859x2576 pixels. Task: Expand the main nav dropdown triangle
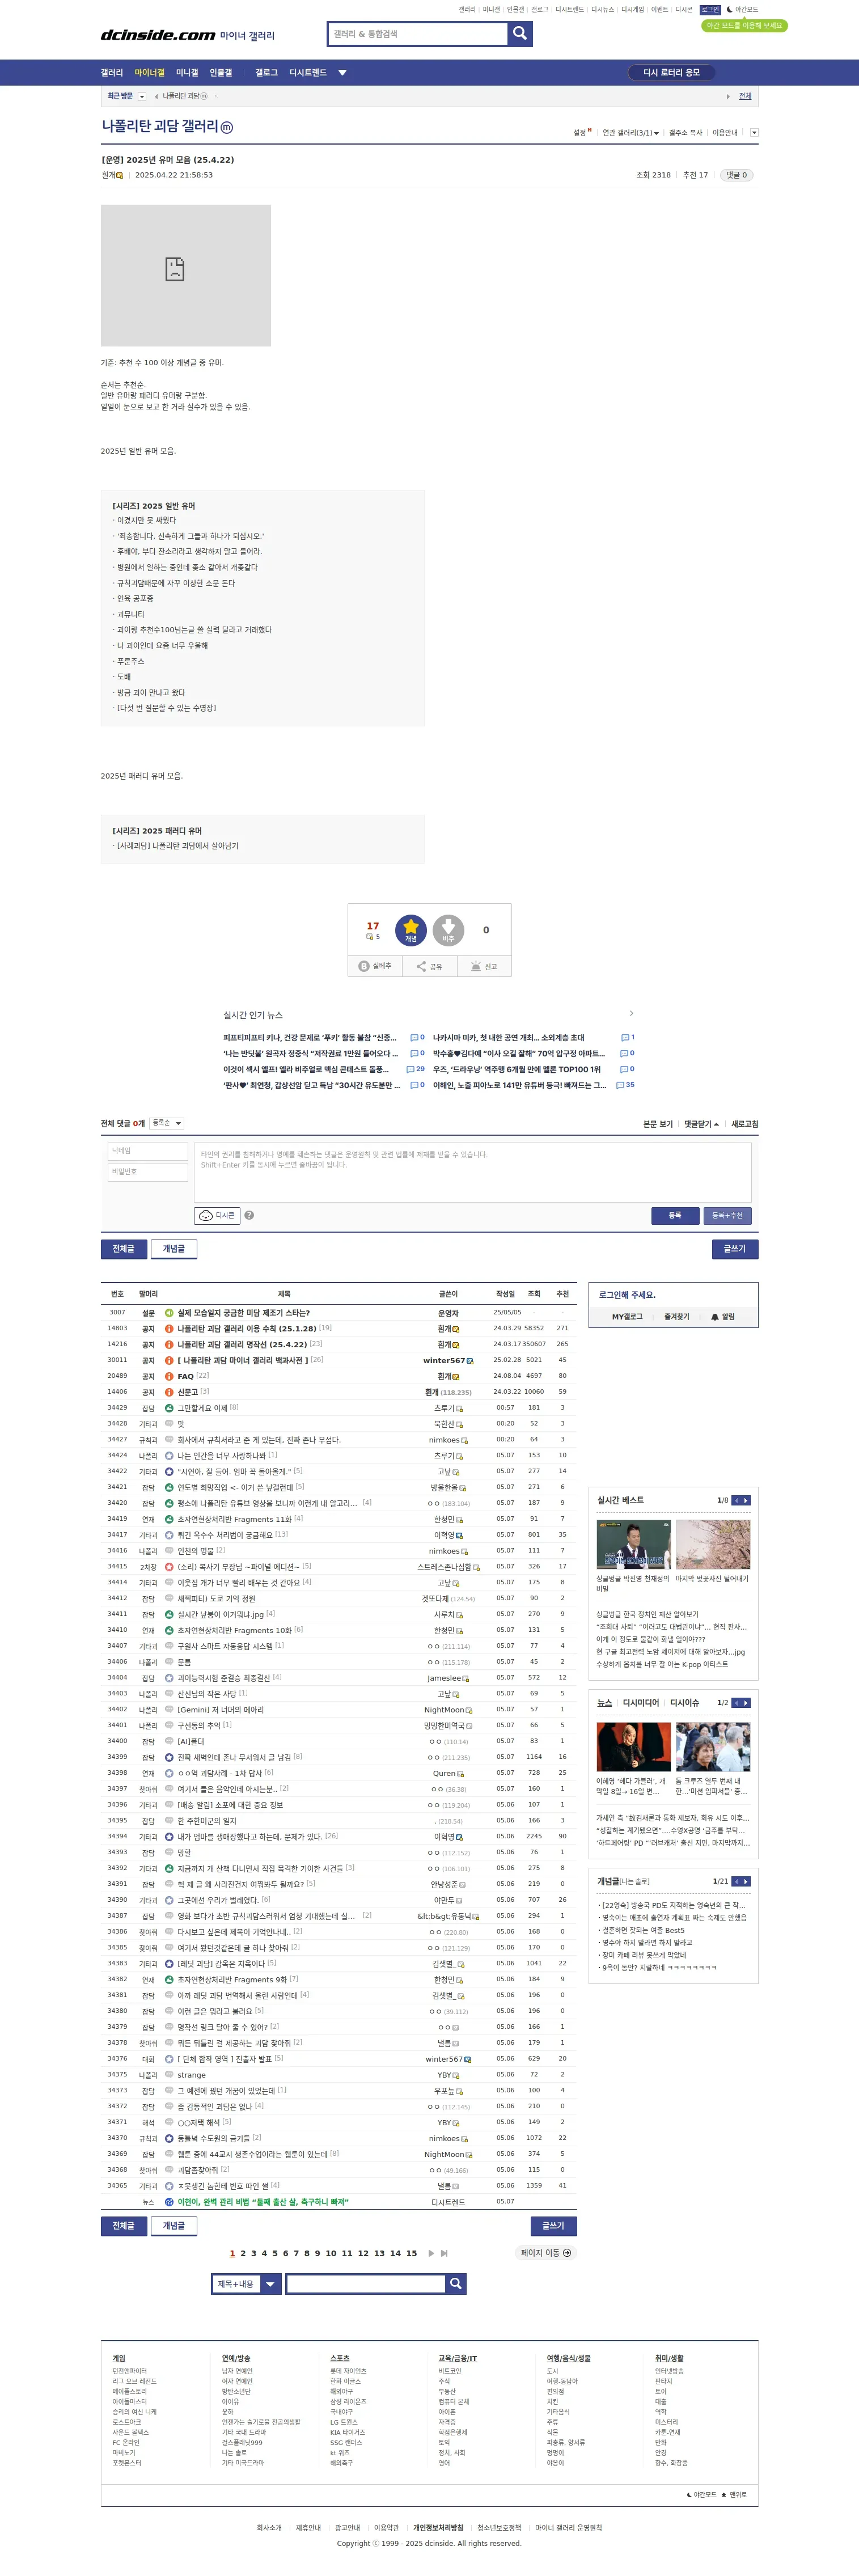(342, 72)
